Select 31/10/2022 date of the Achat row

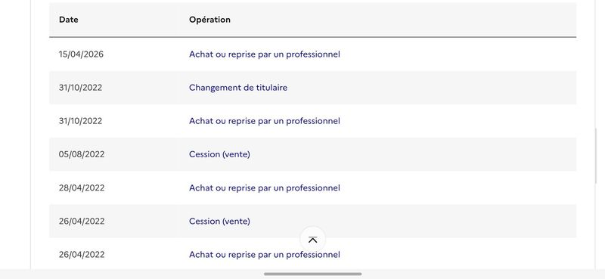coord(80,121)
